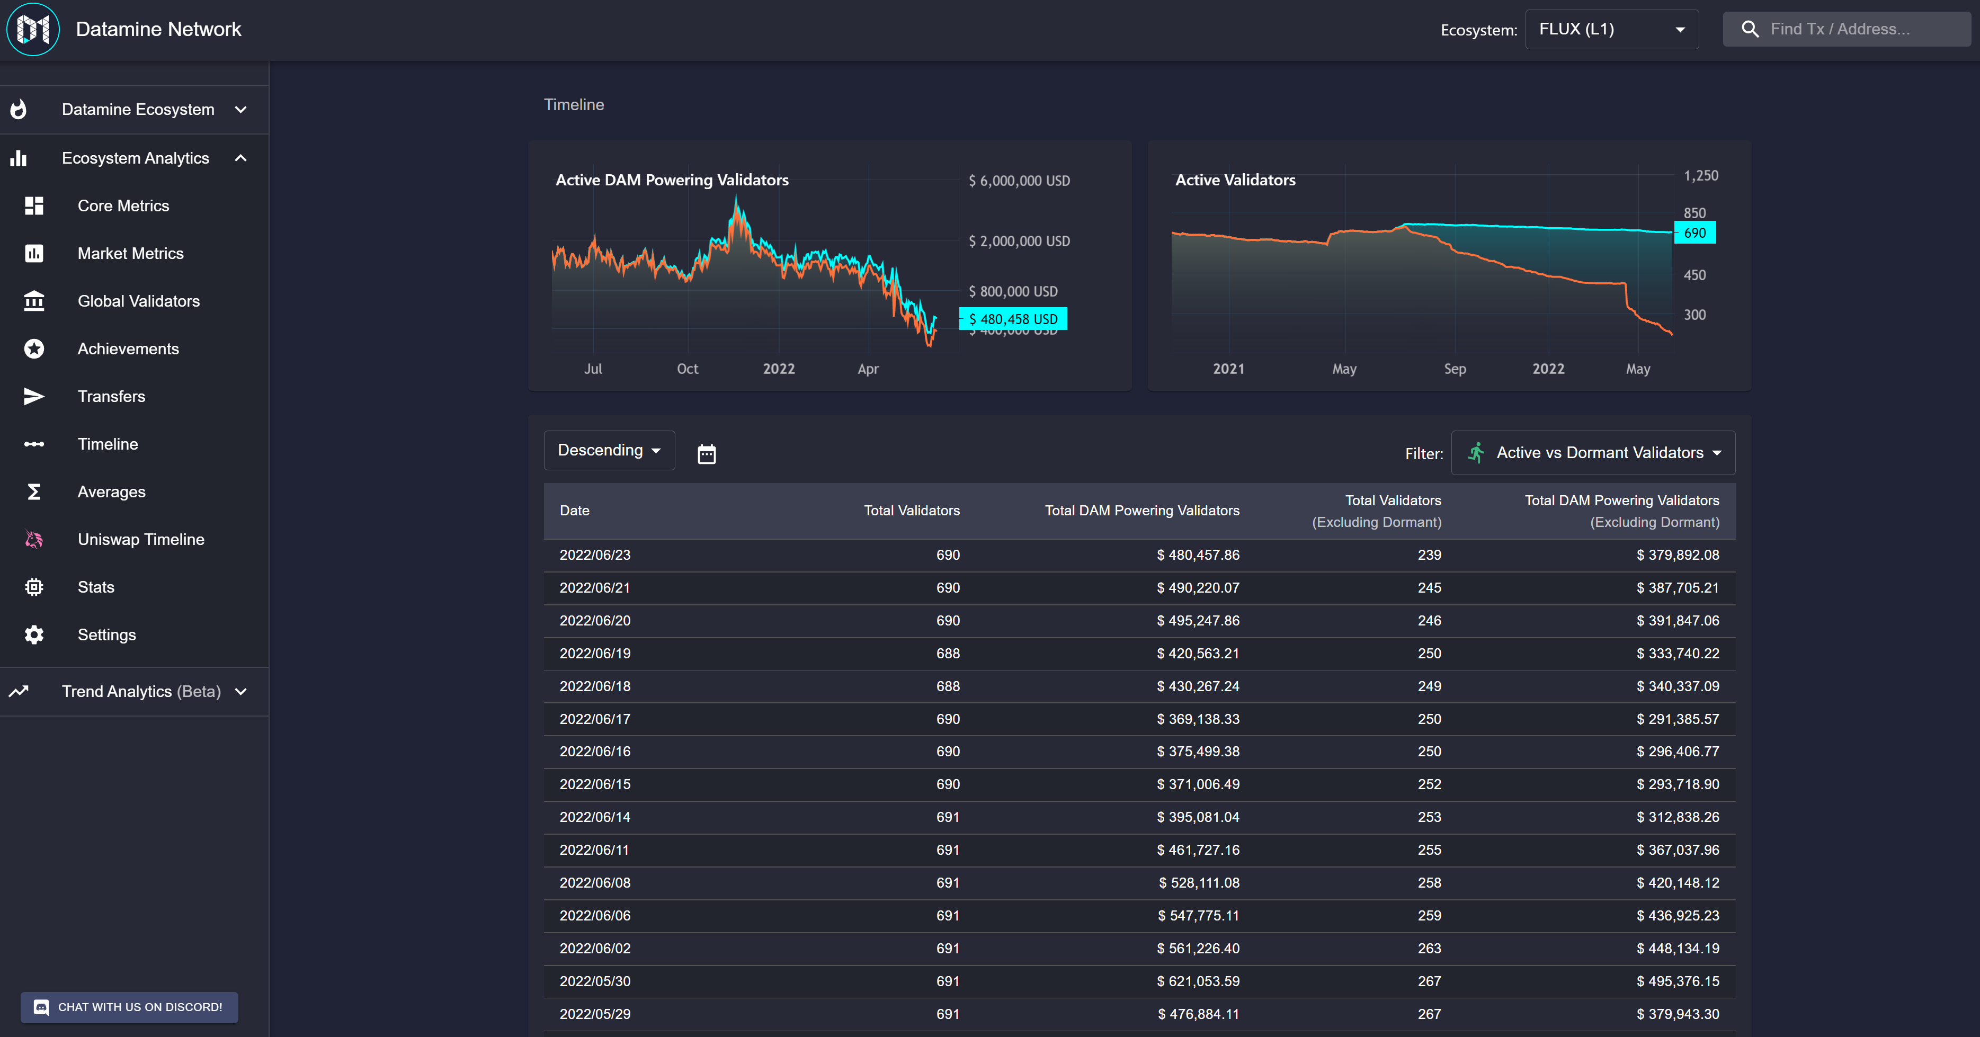
Task: Open Averages page
Action: click(111, 492)
